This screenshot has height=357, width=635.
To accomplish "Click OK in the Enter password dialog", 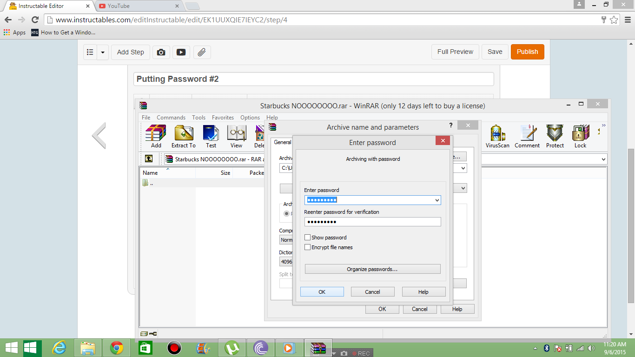I will [322, 292].
